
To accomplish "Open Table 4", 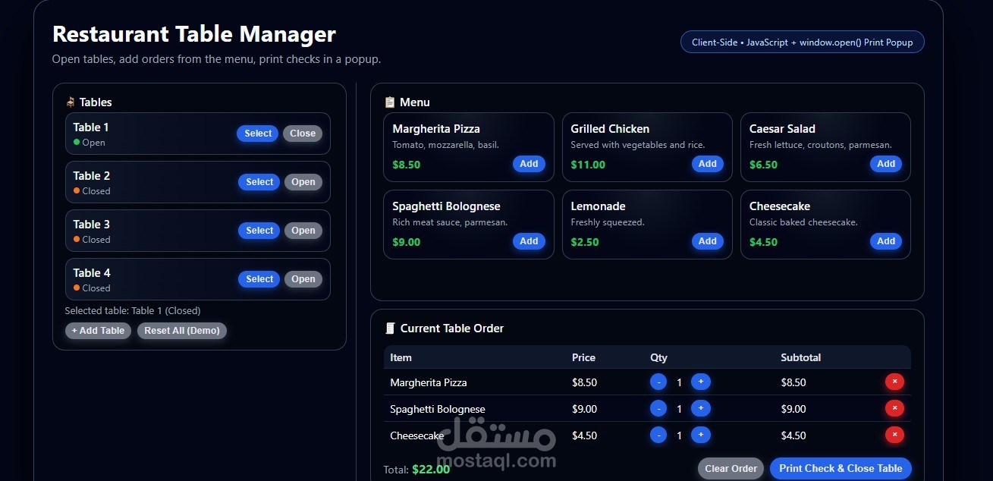I will pos(303,279).
